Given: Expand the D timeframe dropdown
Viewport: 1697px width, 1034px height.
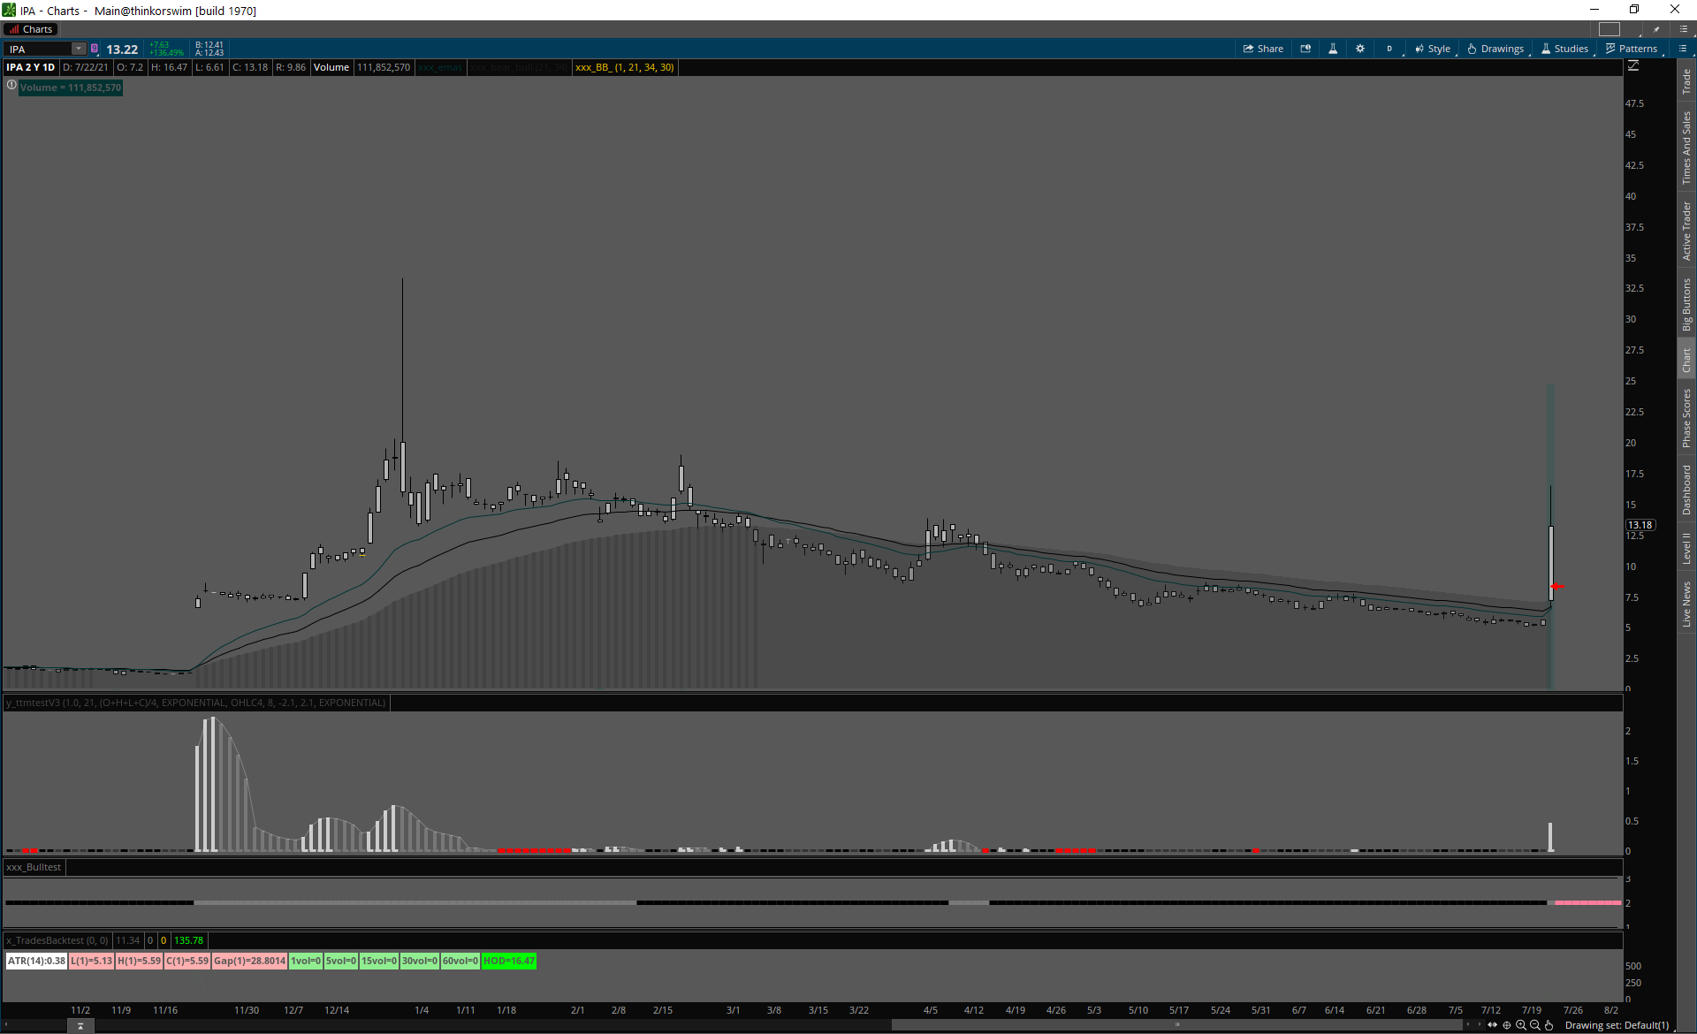Looking at the screenshot, I should pos(1389,49).
